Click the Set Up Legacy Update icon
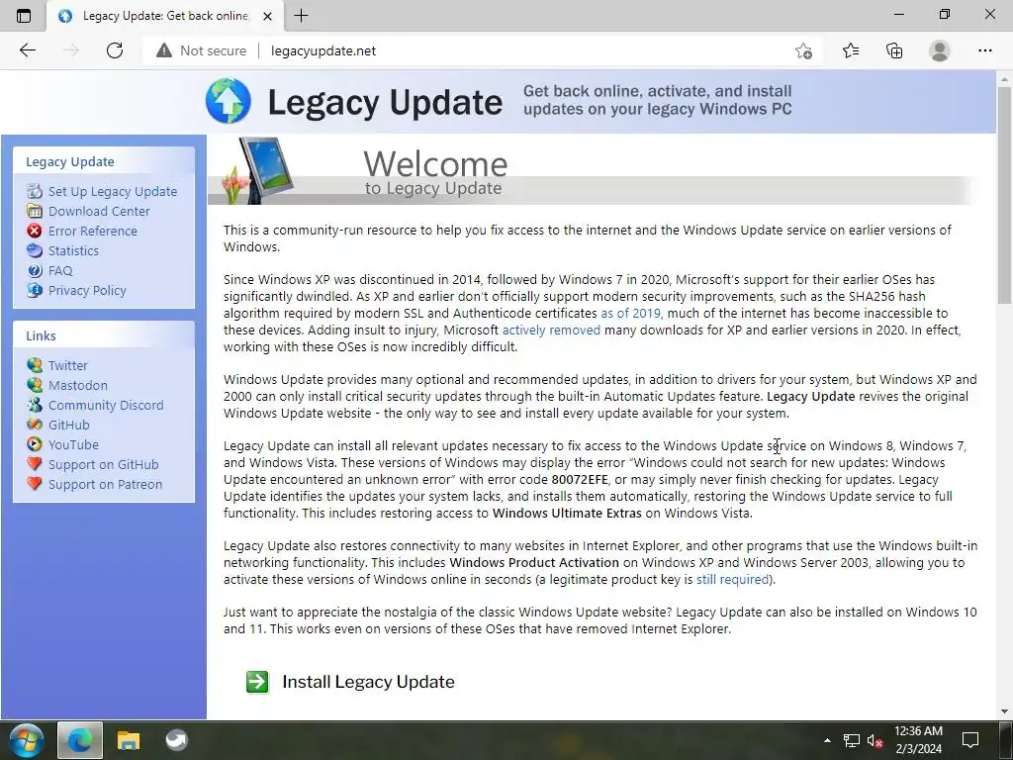Image resolution: width=1013 pixels, height=760 pixels. point(35,191)
